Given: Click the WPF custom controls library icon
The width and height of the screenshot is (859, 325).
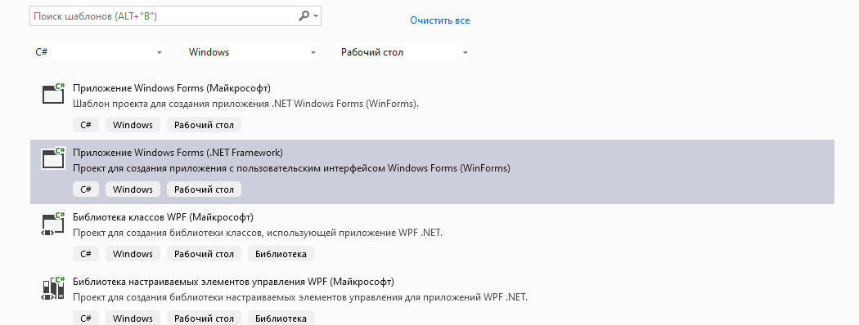Looking at the screenshot, I should pyautogui.click(x=54, y=287).
